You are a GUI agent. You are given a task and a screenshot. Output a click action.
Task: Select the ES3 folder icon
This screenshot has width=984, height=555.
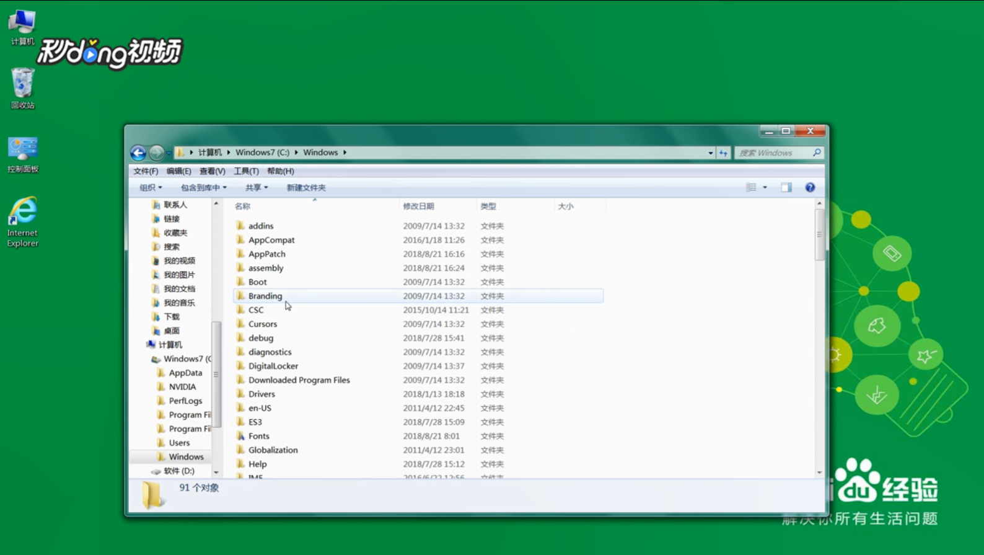[x=240, y=422]
